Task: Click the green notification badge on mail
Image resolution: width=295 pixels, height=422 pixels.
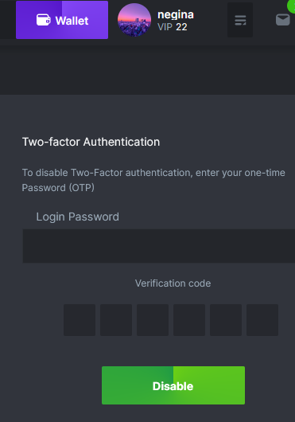Action: pyautogui.click(x=291, y=6)
